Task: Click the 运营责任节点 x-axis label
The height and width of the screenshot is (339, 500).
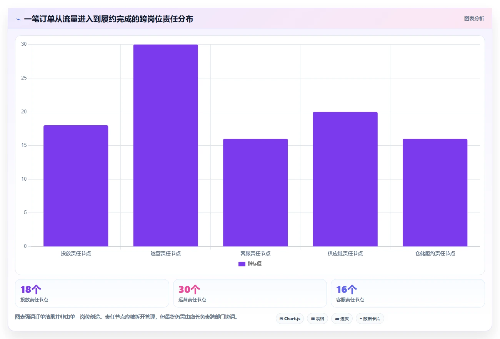Action: point(165,254)
